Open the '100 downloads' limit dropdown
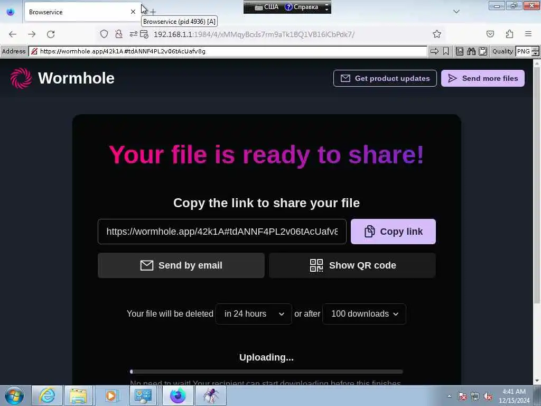Image resolution: width=541 pixels, height=406 pixels. click(x=365, y=314)
